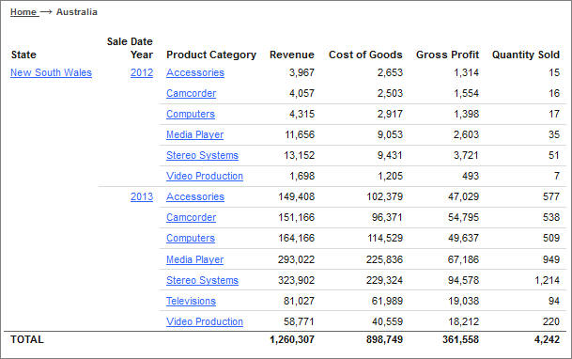
Task: Select total cost value 898,749
Action: click(x=384, y=339)
